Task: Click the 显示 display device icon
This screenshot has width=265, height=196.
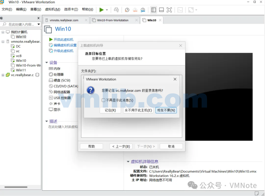Action: (51, 109)
